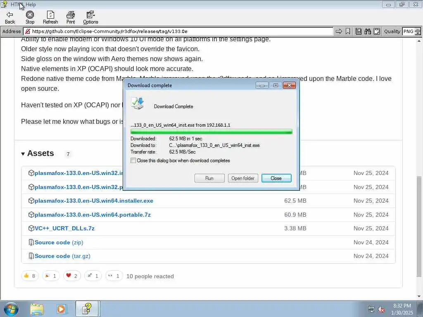
Task: Click the Quality PNG value field
Action: [409, 31]
